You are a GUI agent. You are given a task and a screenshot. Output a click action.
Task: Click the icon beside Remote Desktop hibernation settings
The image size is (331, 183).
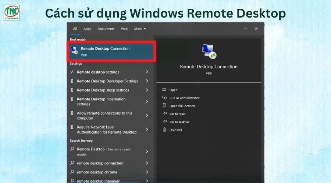[72, 99]
